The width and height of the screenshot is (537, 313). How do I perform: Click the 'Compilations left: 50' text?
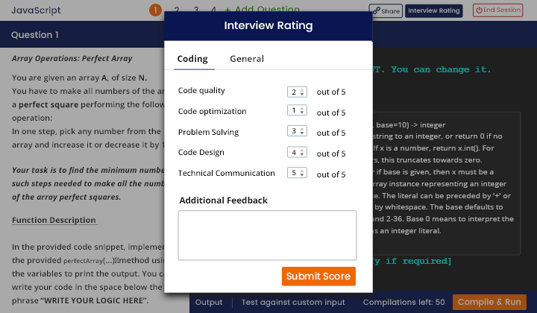point(403,302)
